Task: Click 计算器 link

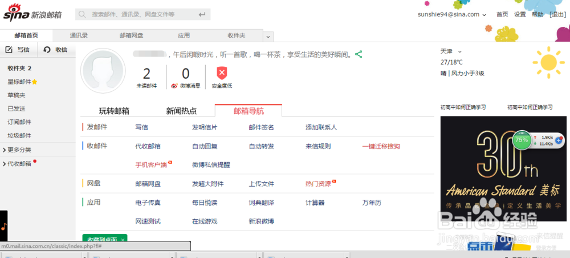Action: tap(315, 203)
